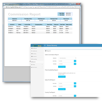Image resolution: width=102 pixels, height=102 pixels.
Task: Generate the Plant Availability report
Action: point(62,77)
